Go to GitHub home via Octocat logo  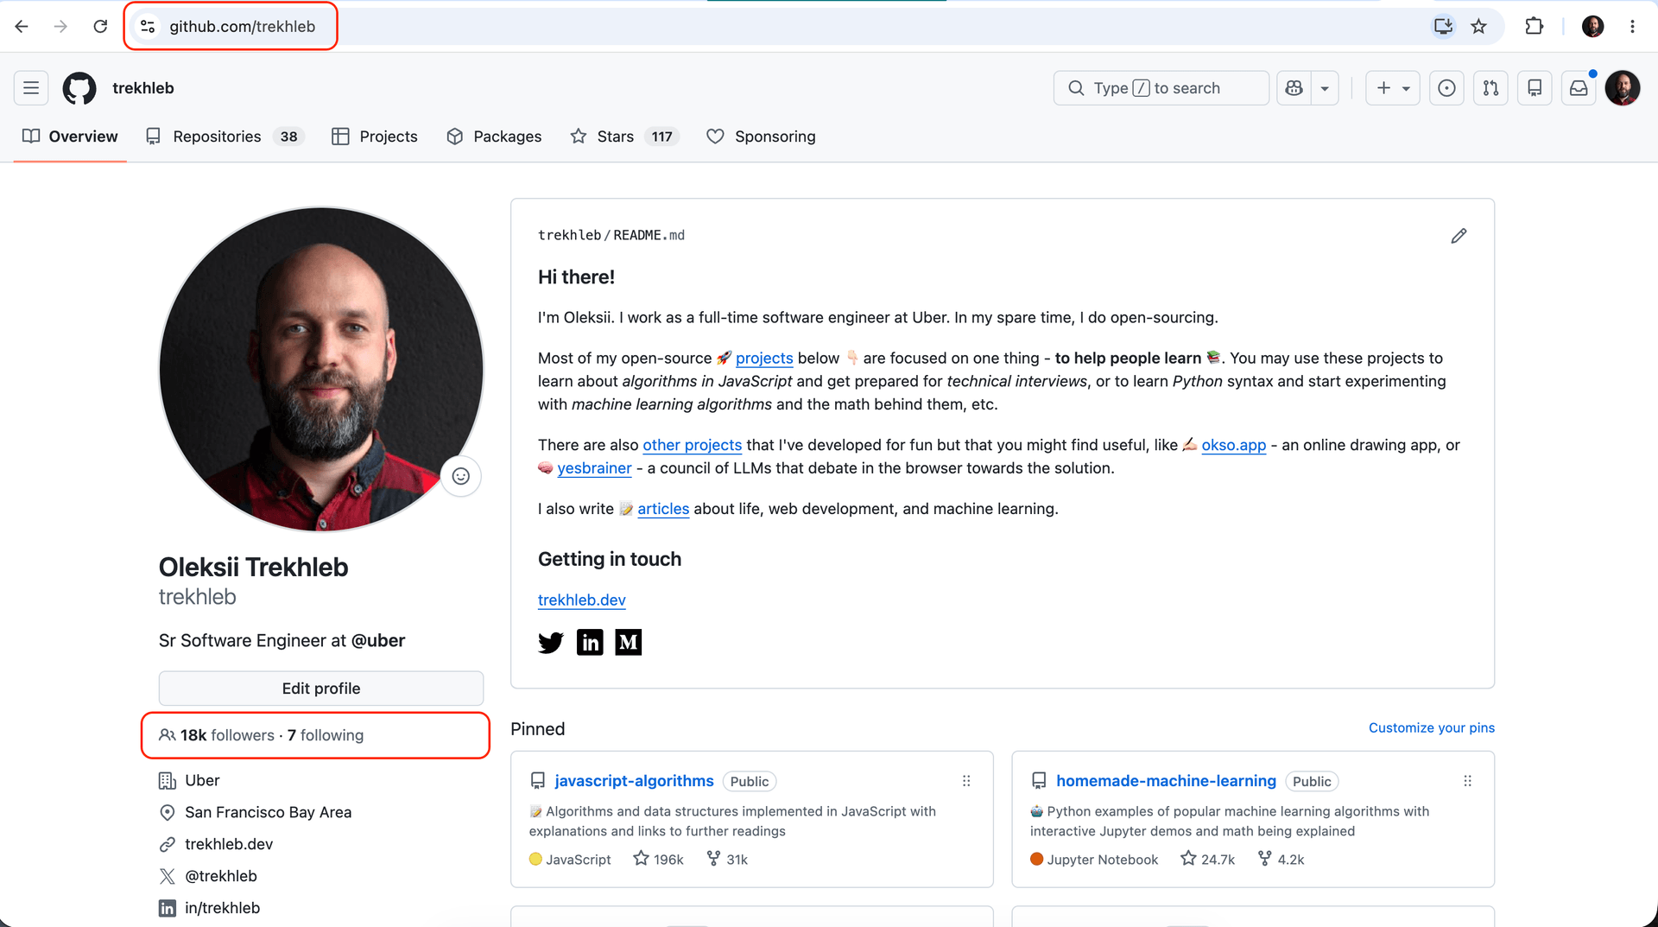click(x=79, y=88)
